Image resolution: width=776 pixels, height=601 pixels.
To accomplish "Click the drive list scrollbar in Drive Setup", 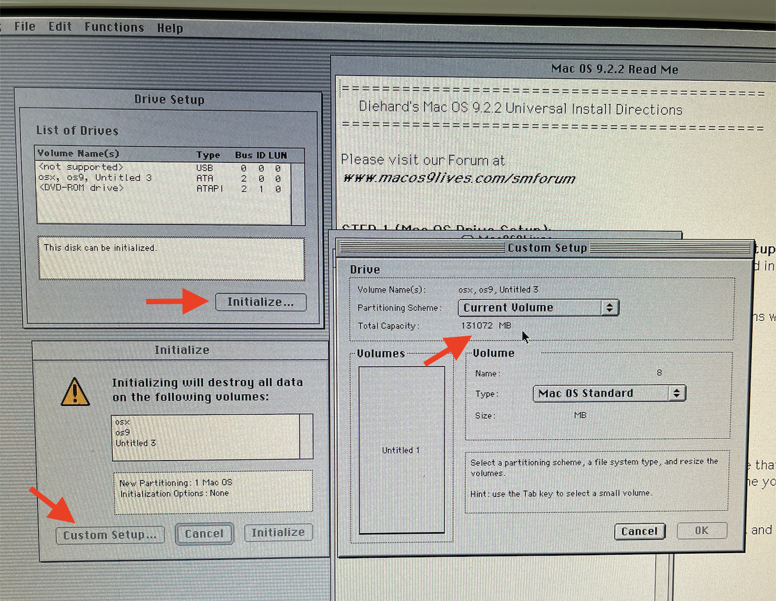I will tap(298, 193).
